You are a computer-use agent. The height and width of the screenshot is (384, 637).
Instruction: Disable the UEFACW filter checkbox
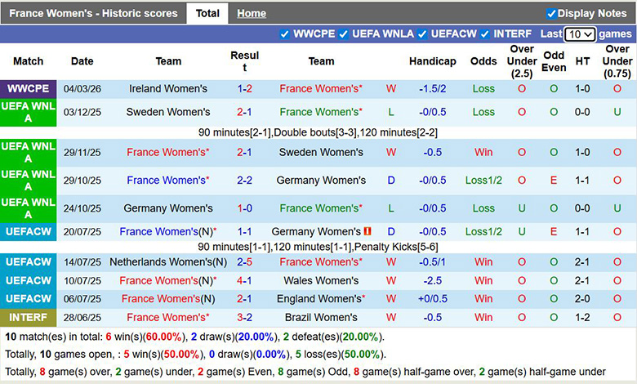[422, 34]
